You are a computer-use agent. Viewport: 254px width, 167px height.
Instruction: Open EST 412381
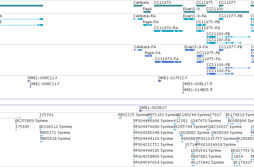pyautogui.click(x=175, y=124)
